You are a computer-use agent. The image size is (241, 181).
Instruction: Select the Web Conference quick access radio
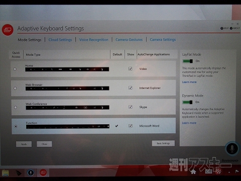[x=16, y=107]
